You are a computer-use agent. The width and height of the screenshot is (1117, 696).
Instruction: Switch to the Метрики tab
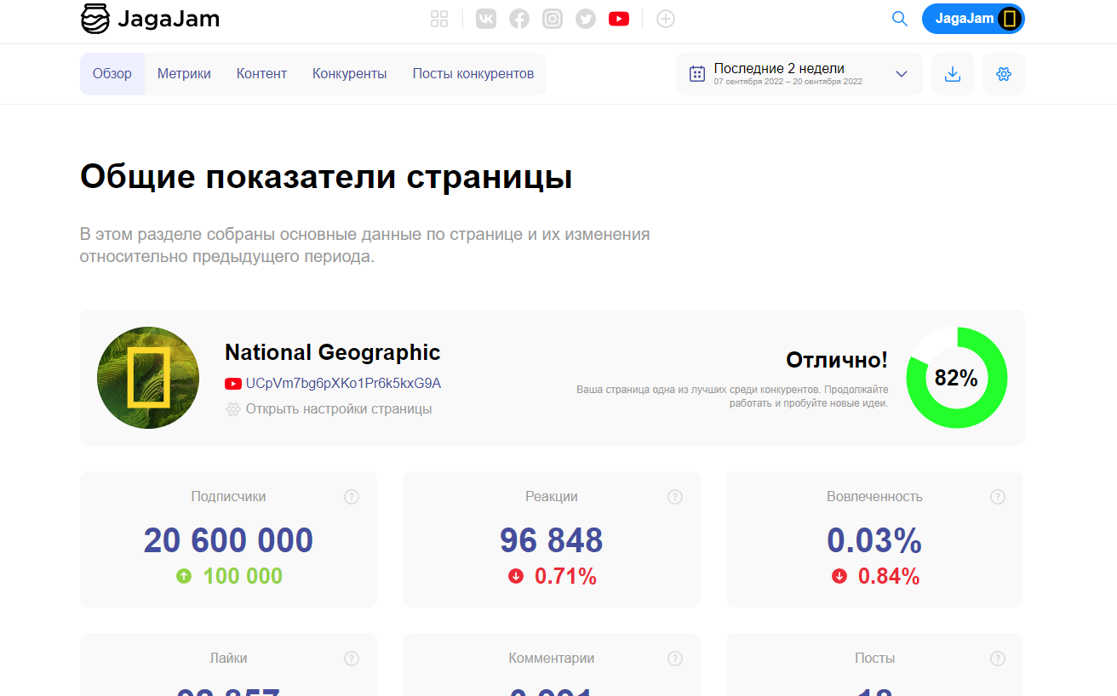[x=184, y=73]
